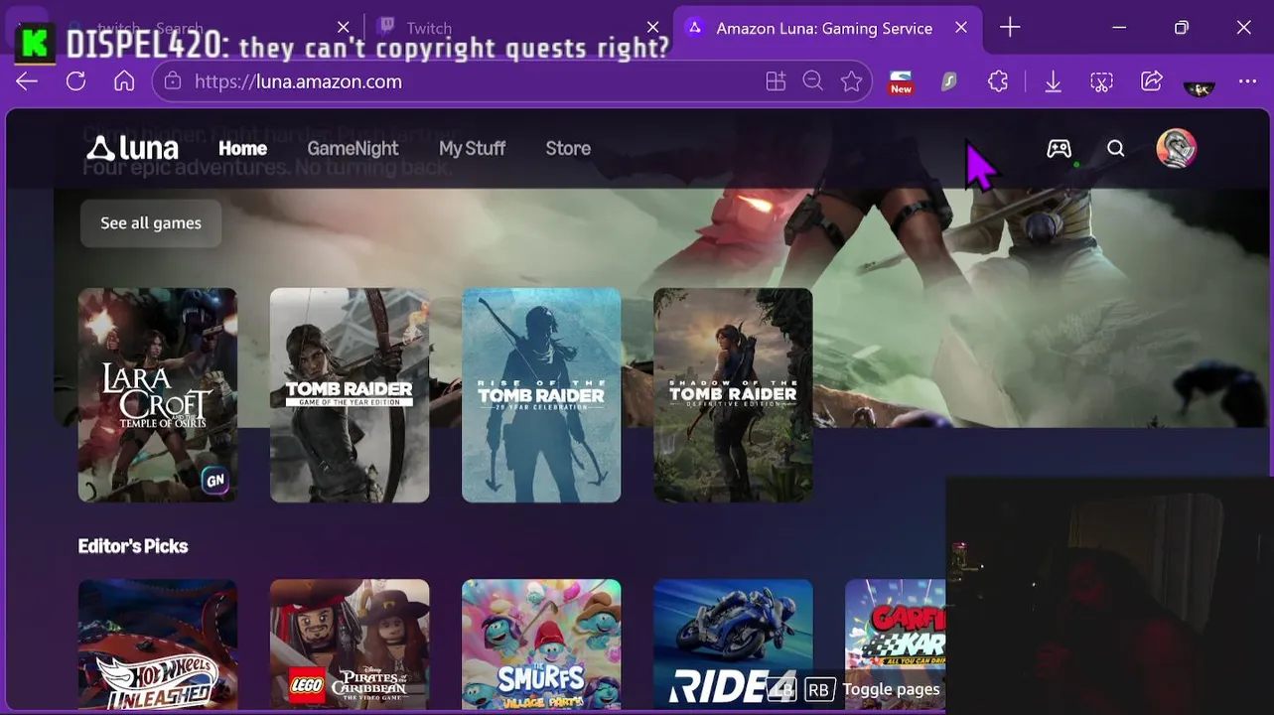The width and height of the screenshot is (1274, 715).
Task: Reload the Luna page
Action: coord(75,81)
